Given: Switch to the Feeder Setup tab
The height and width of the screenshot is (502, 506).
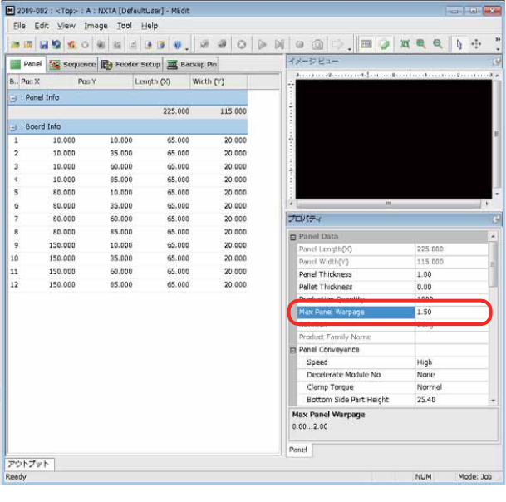Looking at the screenshot, I should point(130,64).
